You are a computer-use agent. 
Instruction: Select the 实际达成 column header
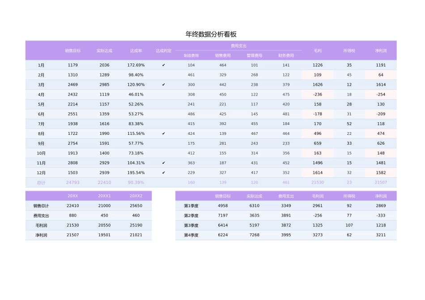point(103,50)
